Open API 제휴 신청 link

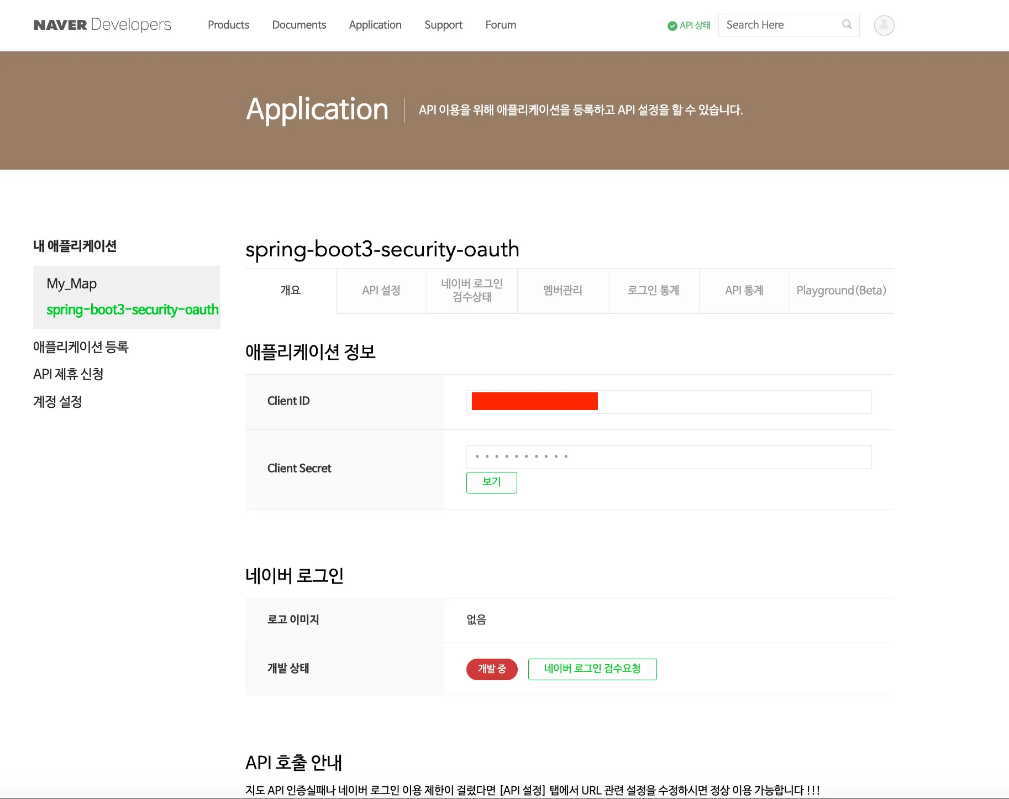click(x=69, y=374)
